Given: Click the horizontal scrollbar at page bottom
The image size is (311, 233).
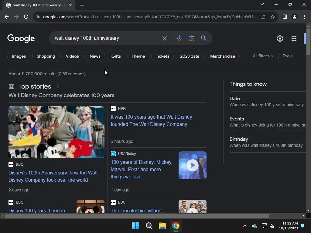Looking at the screenshot, I should pos(137,216).
